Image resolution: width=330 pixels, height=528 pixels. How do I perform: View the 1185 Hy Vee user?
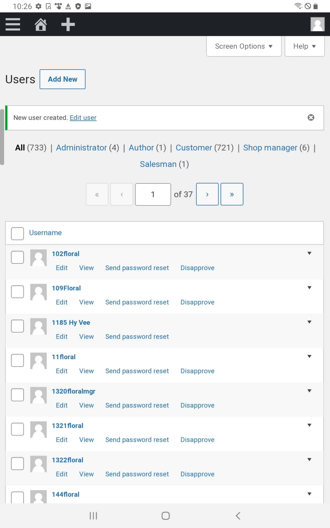pyautogui.click(x=86, y=337)
